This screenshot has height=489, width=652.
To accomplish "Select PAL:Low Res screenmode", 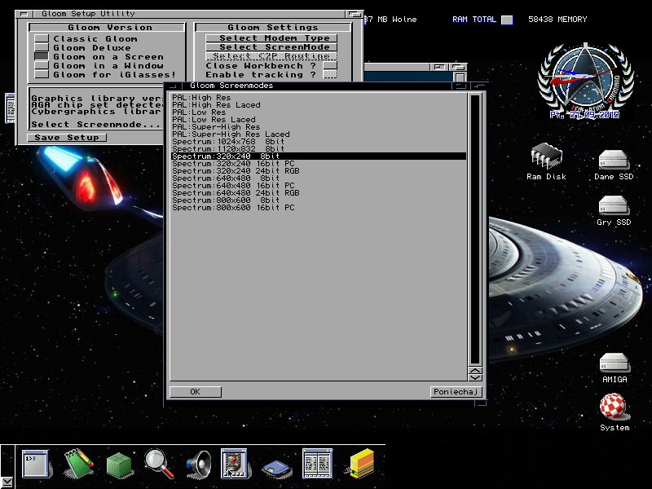I will click(319, 112).
